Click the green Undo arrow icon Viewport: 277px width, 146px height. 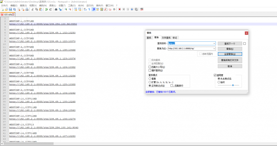[46, 9]
